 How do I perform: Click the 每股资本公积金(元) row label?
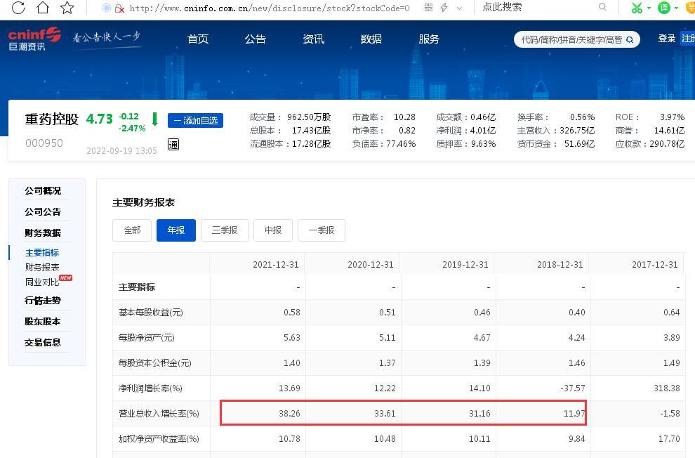pos(154,363)
